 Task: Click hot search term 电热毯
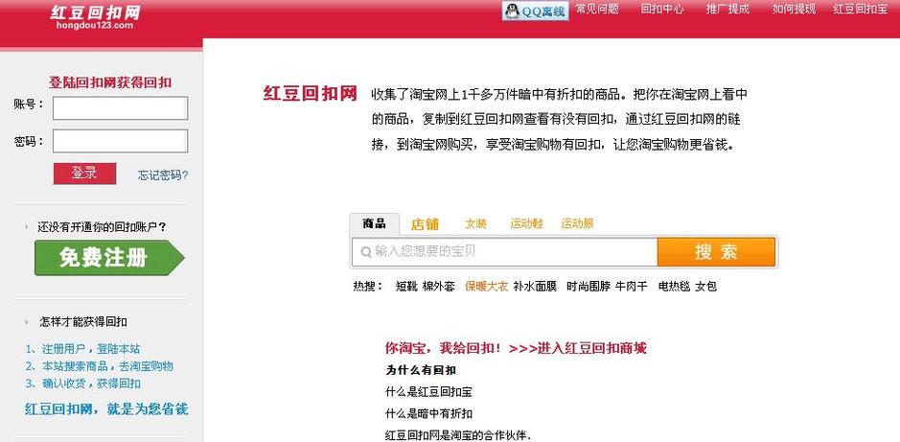(x=674, y=287)
